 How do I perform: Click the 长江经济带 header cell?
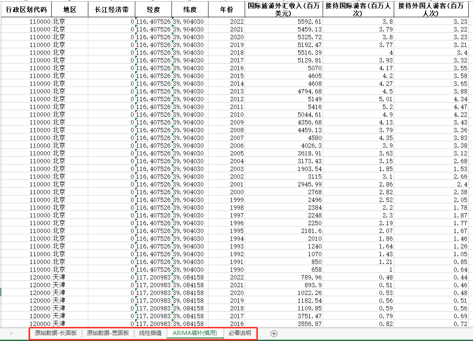112,9
